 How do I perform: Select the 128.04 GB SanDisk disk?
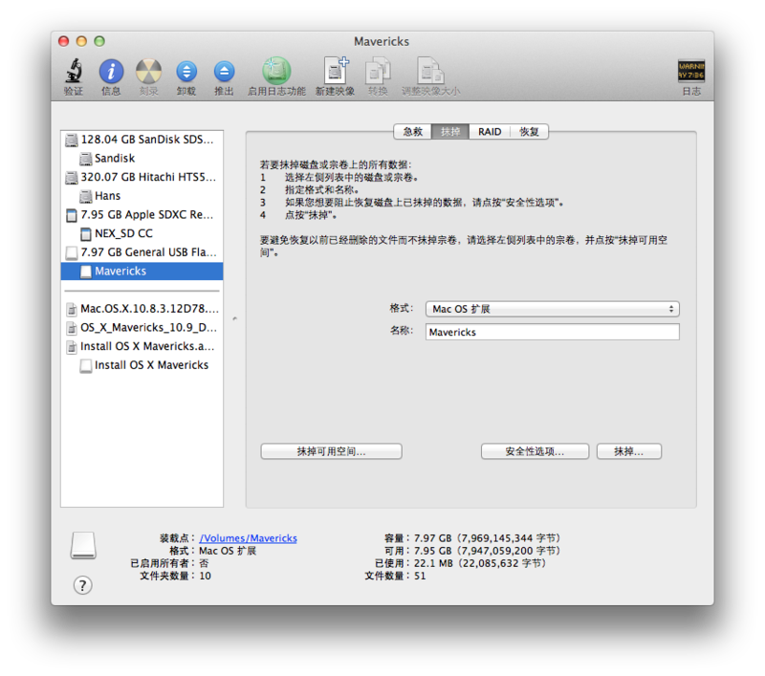tap(142, 140)
